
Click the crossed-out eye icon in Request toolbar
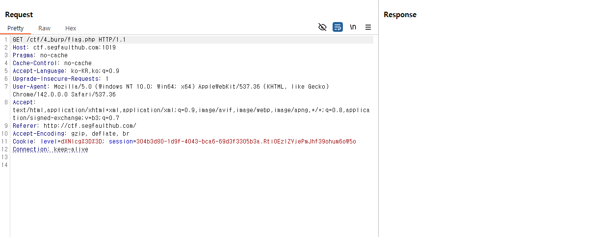click(x=322, y=27)
